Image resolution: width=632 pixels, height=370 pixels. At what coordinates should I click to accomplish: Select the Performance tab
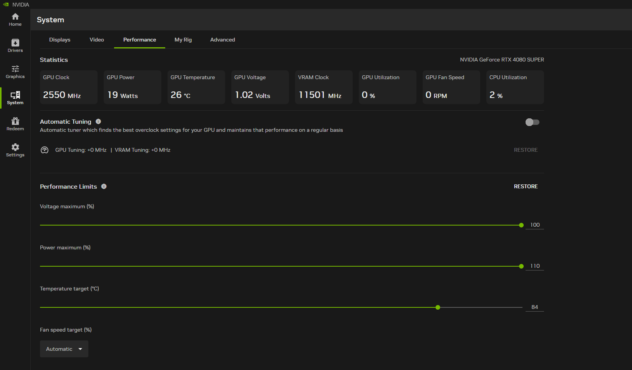tap(139, 40)
